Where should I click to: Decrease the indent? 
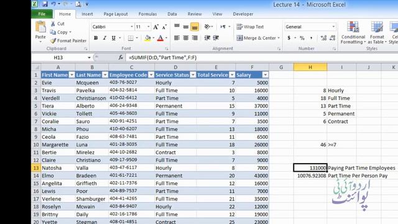pyautogui.click(x=207, y=38)
